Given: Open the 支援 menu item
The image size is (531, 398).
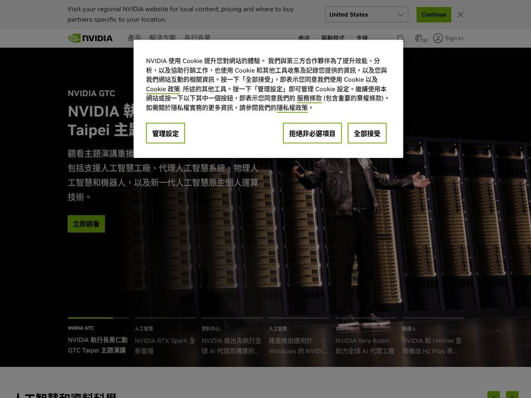Looking at the screenshot, I should coord(362,38).
